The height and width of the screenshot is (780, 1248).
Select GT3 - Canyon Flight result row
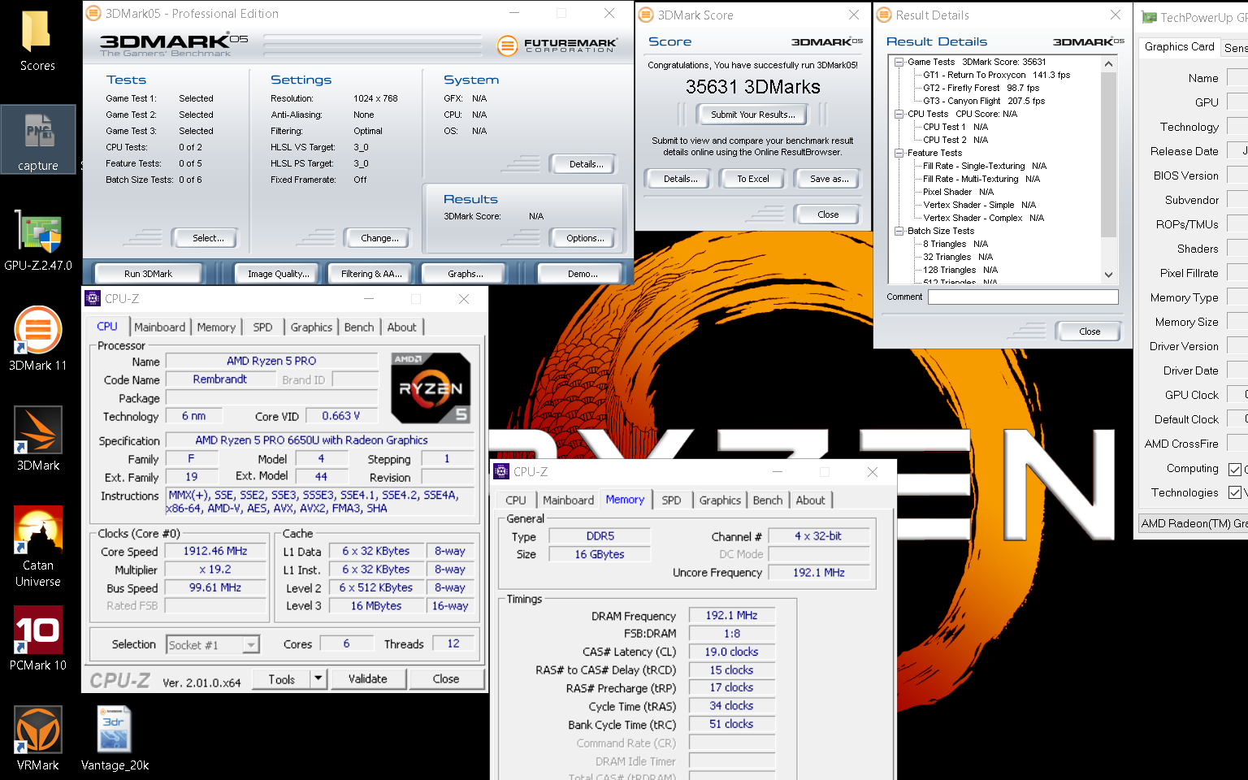coord(983,101)
